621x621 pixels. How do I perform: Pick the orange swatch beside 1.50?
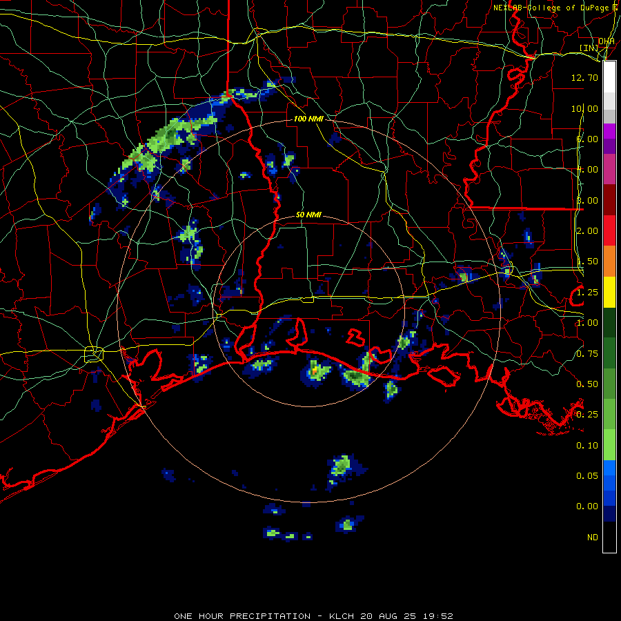(x=609, y=261)
